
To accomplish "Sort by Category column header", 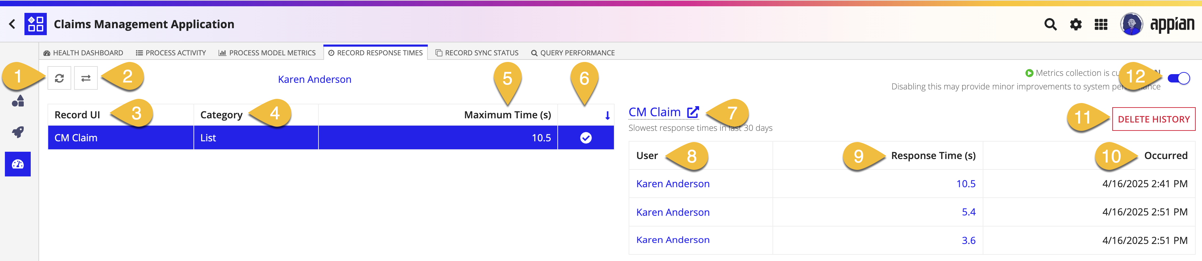I will 221,115.
